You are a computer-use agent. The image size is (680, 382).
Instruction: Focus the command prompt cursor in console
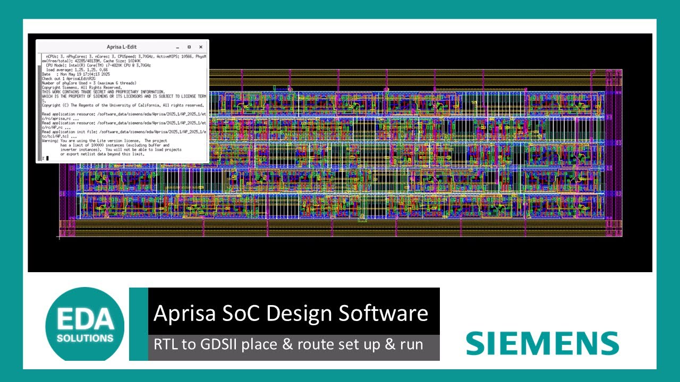pyautogui.click(x=47, y=158)
